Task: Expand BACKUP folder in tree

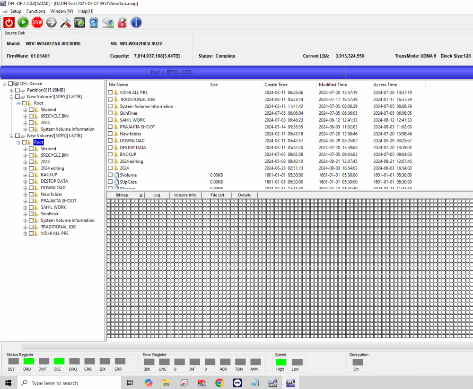Action: click(26, 175)
